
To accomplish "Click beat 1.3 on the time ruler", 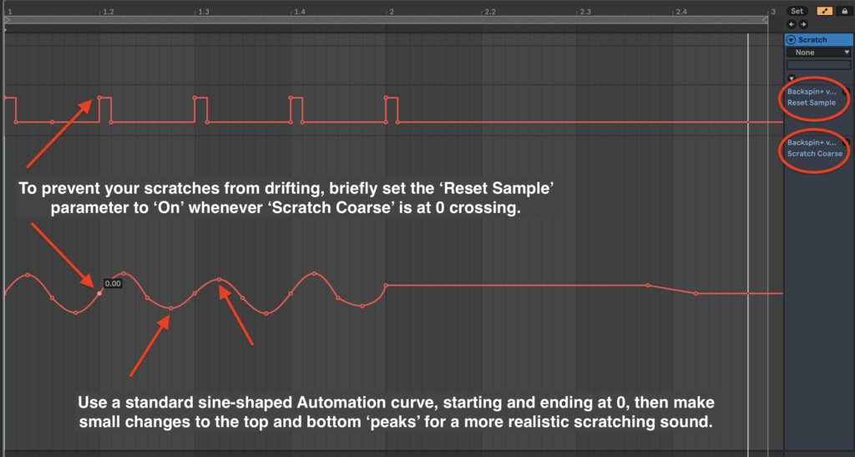I will coord(197,11).
